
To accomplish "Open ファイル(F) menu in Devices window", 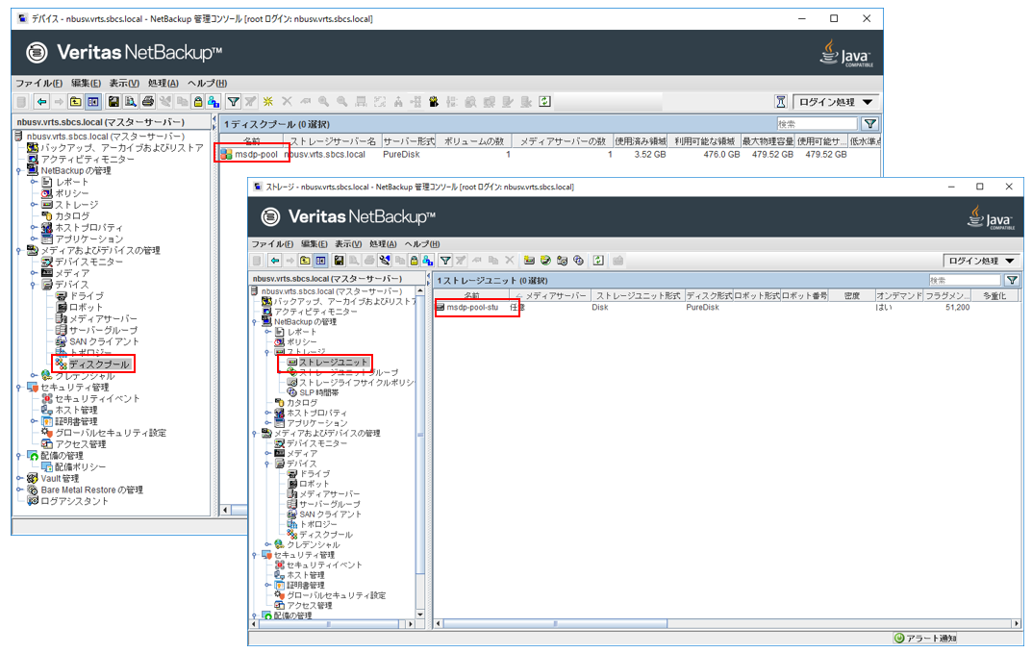I will (38, 84).
